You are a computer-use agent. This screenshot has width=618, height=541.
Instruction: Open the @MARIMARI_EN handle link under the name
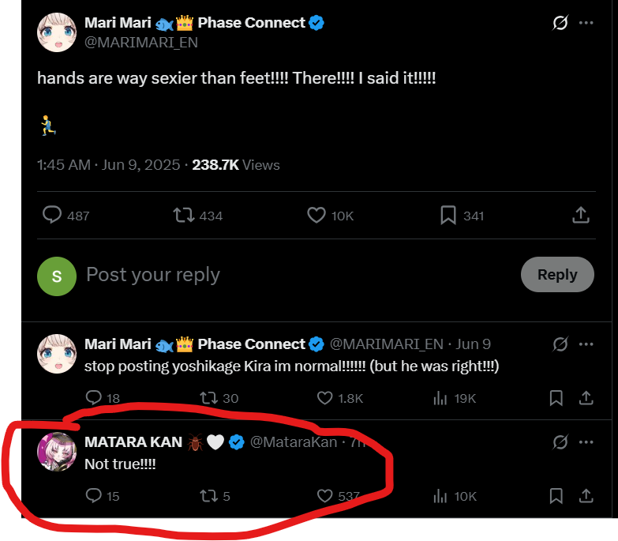coord(141,42)
